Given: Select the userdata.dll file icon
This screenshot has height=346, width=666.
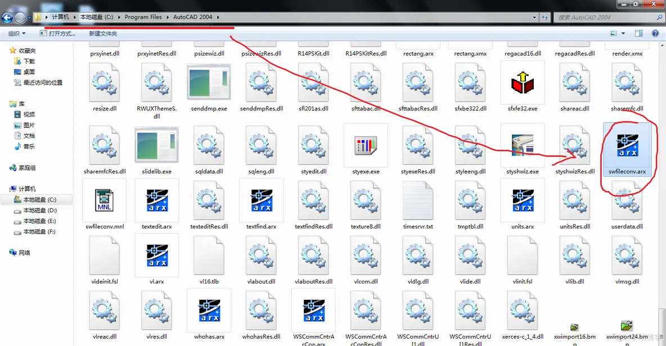Looking at the screenshot, I should click(x=627, y=200).
